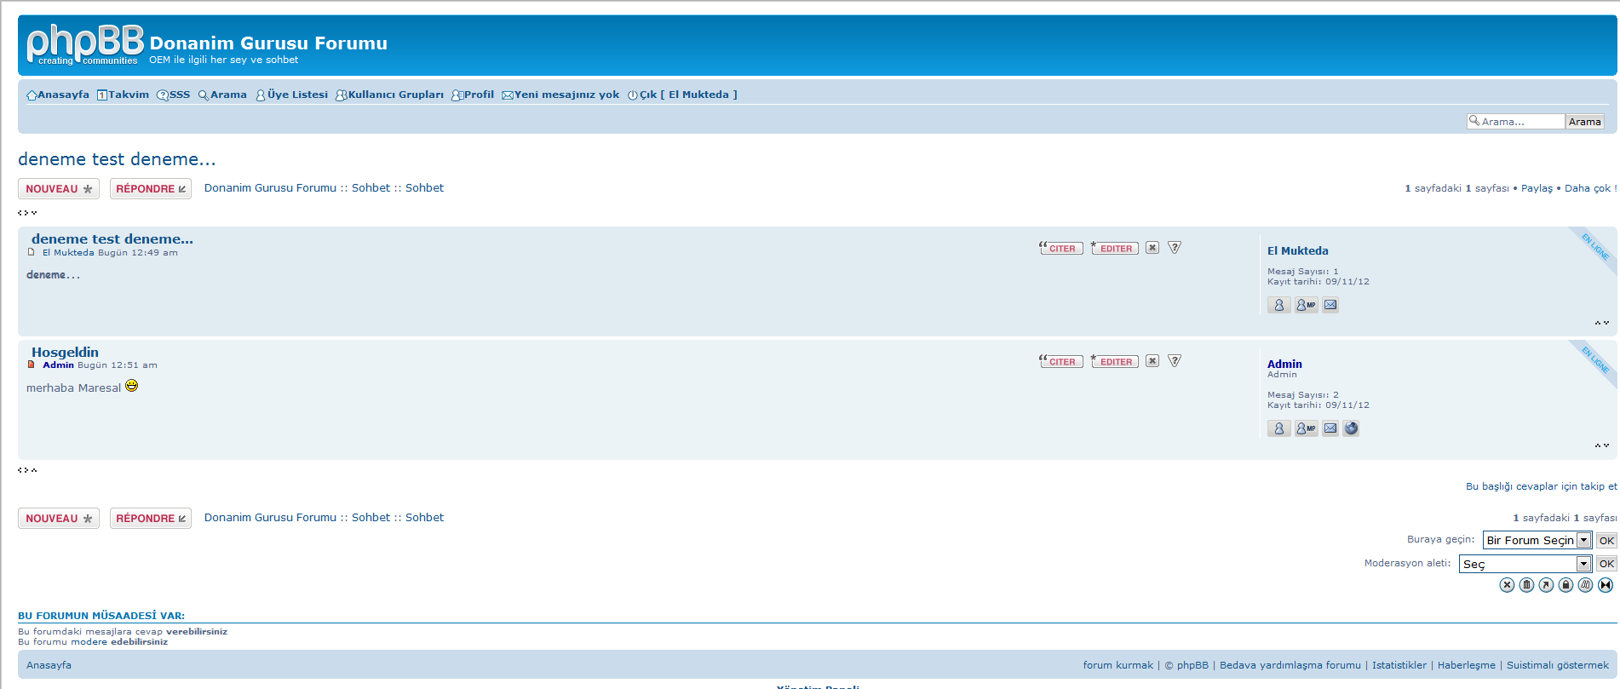Click post icon beside El Mukteda's post date
1620x689 pixels.
pos(32,252)
